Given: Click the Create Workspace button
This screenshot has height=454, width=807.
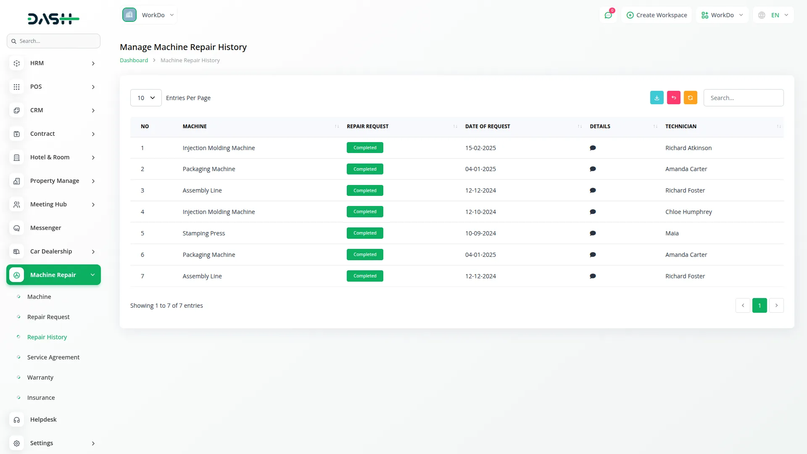Looking at the screenshot, I should coord(657,15).
